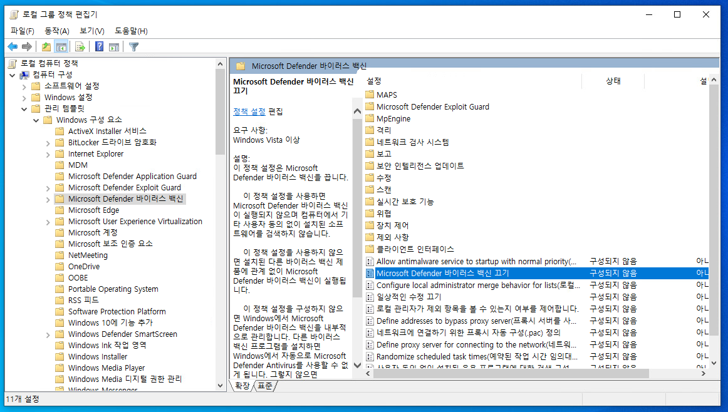Screen dimensions: 728x412
Task: Select 'Microsoft Defender 바이러스 백신 끄기' policy row
Action: point(537,273)
